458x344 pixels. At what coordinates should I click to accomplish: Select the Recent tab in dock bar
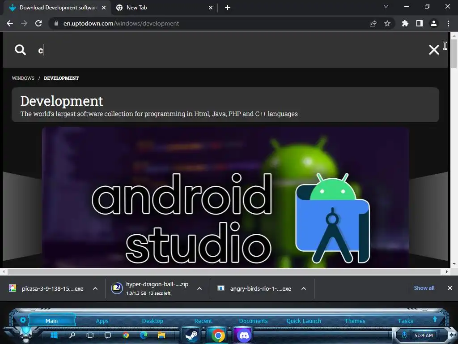tap(203, 321)
